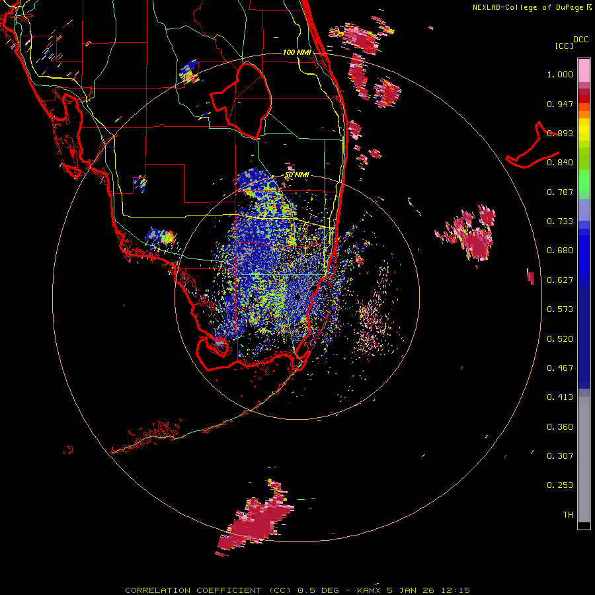Select the 0.680 scale value
The height and width of the screenshot is (595, 595).
tap(560, 251)
